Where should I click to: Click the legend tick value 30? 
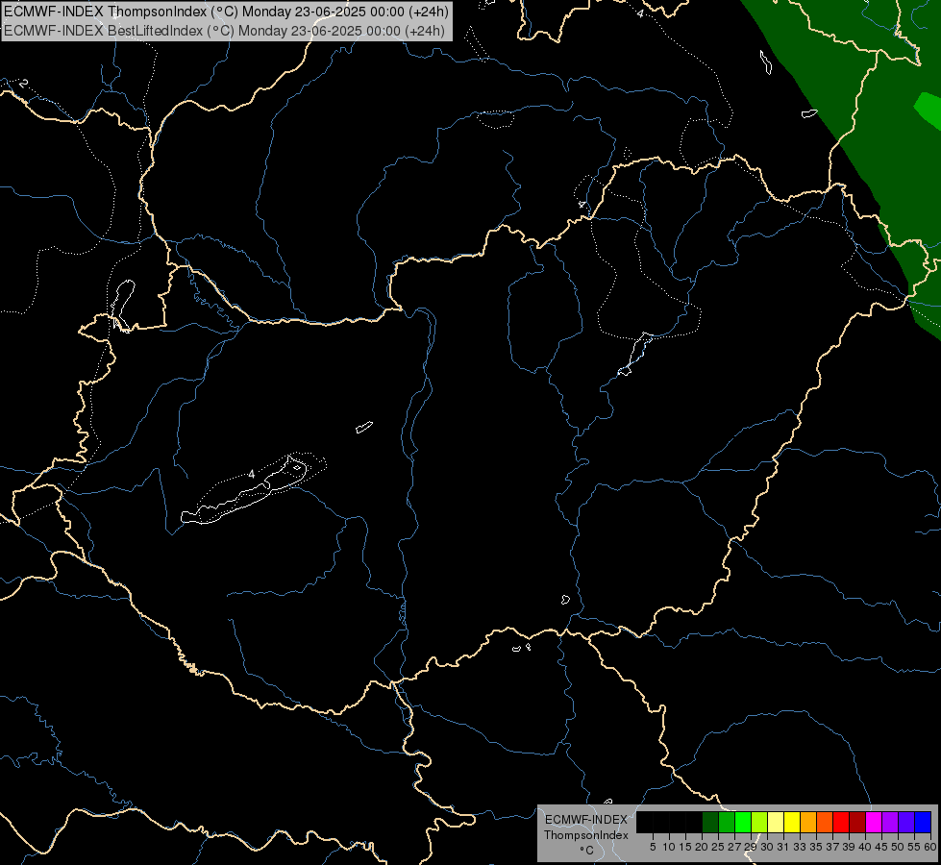tap(767, 847)
